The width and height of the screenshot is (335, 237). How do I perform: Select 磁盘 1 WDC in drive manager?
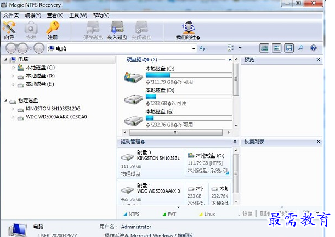click(x=151, y=194)
